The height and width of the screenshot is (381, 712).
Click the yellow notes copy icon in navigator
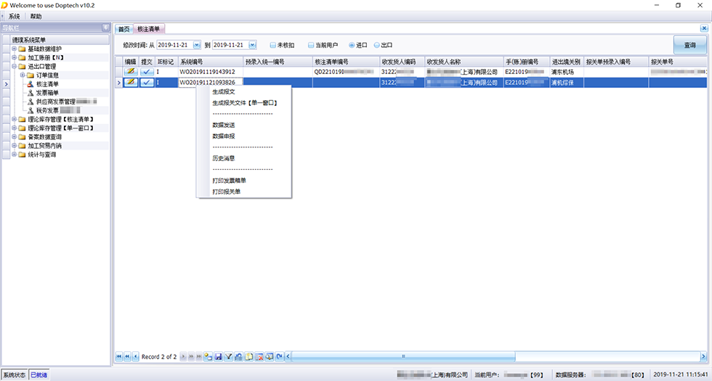point(248,356)
